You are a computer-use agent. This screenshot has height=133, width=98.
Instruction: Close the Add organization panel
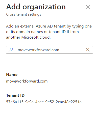coord(88,7)
